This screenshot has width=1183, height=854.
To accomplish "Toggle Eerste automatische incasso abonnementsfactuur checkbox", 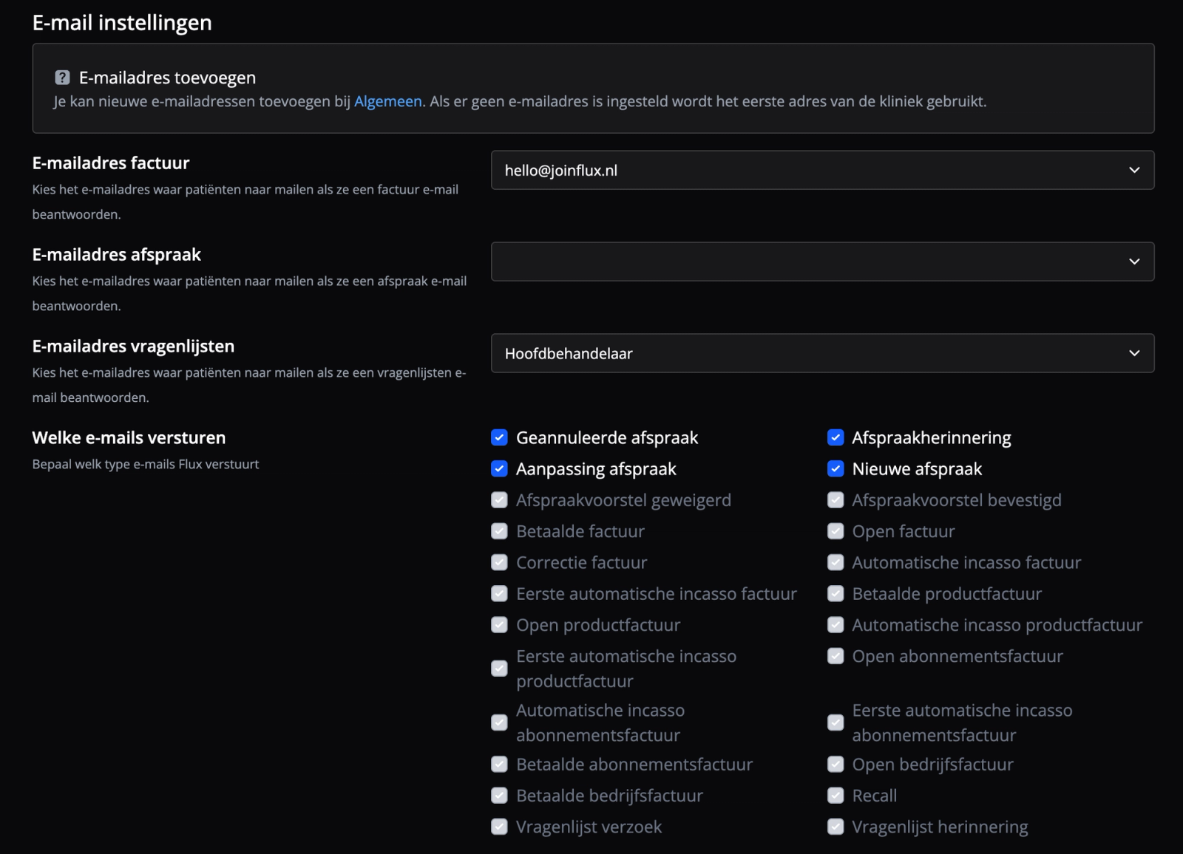I will [835, 723].
